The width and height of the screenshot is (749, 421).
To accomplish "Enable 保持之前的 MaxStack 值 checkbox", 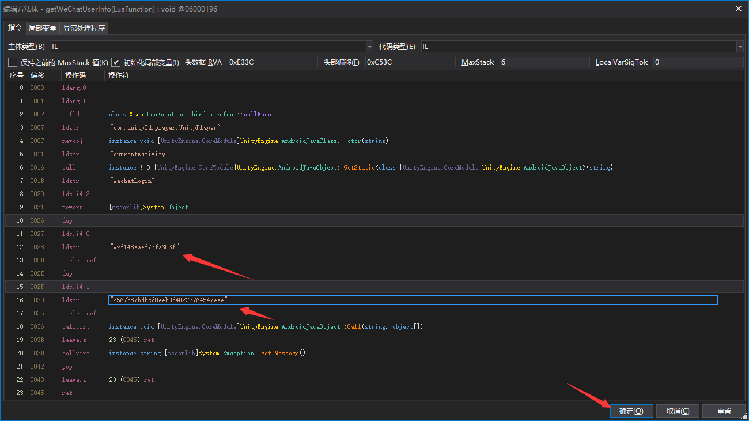I will (13, 62).
